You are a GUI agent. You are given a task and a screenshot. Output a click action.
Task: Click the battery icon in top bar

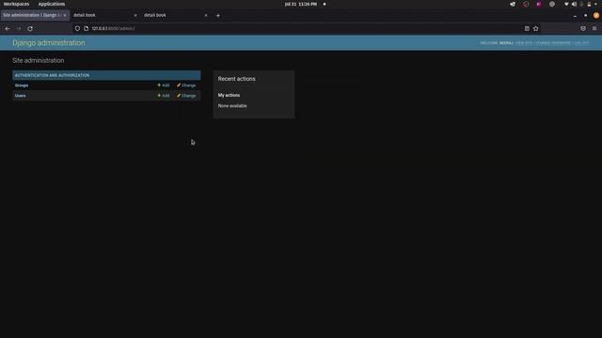(589, 4)
